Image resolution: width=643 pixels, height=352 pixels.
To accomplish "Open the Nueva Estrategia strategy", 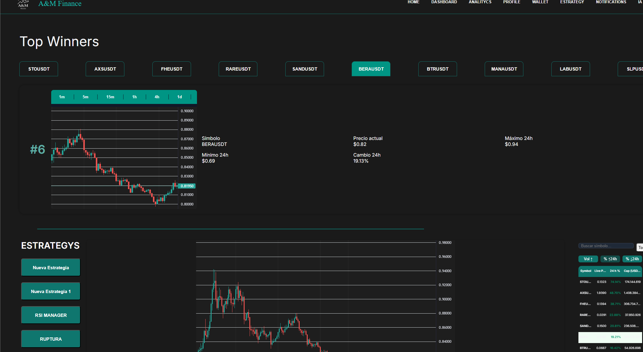I will pyautogui.click(x=50, y=267).
